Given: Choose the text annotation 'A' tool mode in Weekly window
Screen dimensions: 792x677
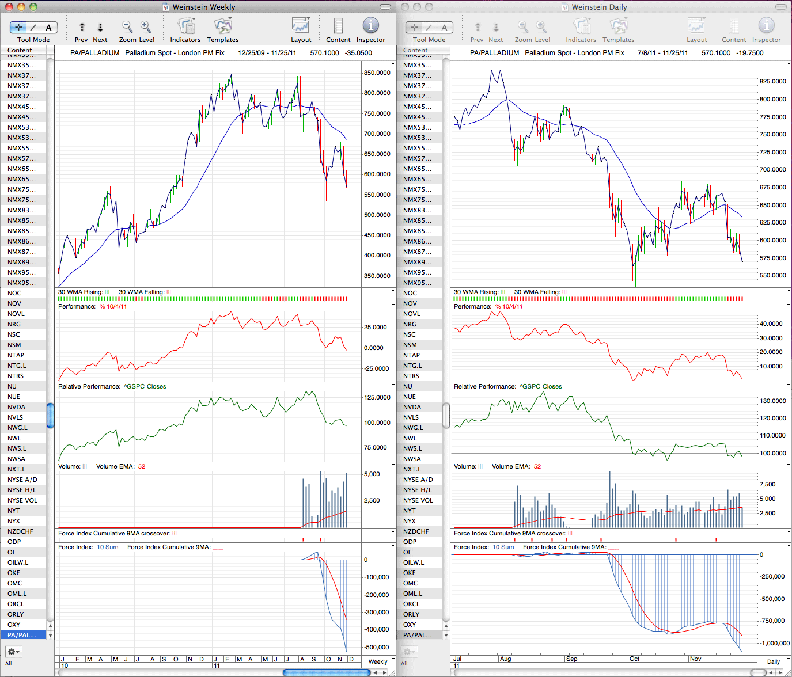Looking at the screenshot, I should point(49,27).
